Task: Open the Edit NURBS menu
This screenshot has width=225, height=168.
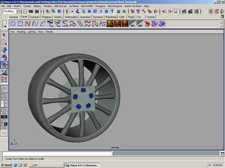Action: [x=87, y=6]
